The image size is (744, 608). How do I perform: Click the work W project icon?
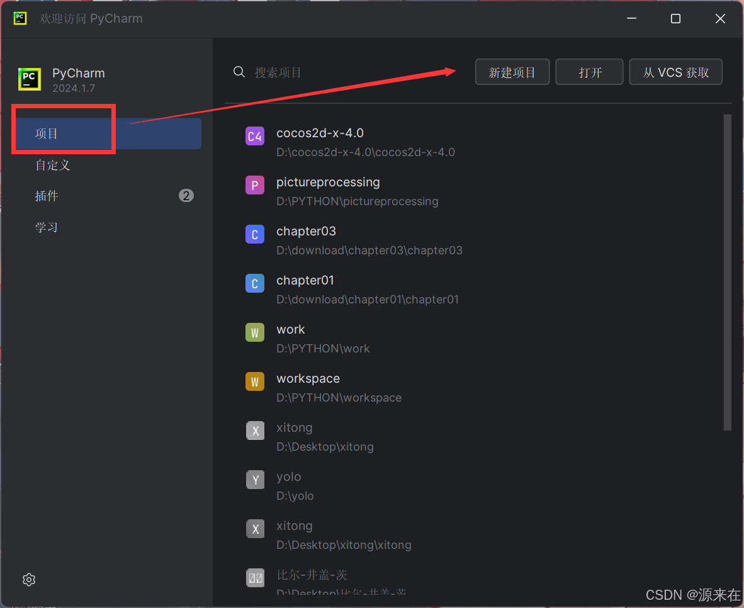(x=255, y=332)
